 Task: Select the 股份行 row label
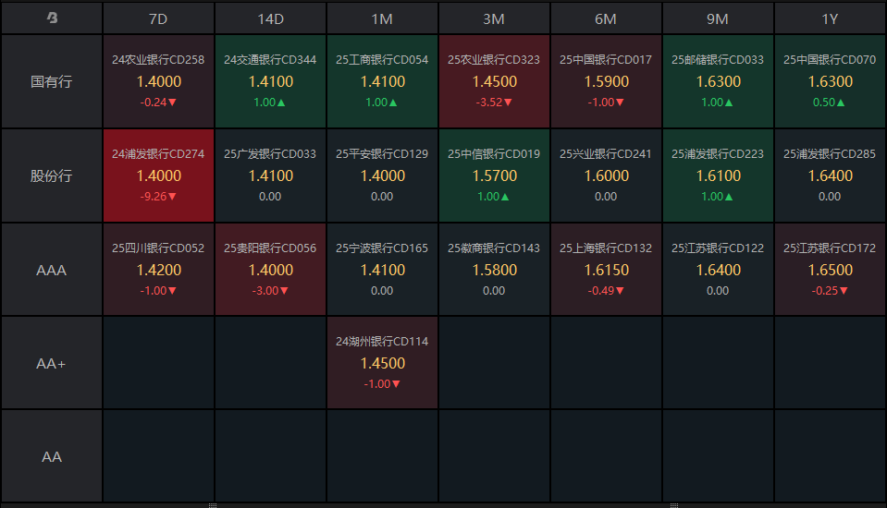click(x=52, y=175)
